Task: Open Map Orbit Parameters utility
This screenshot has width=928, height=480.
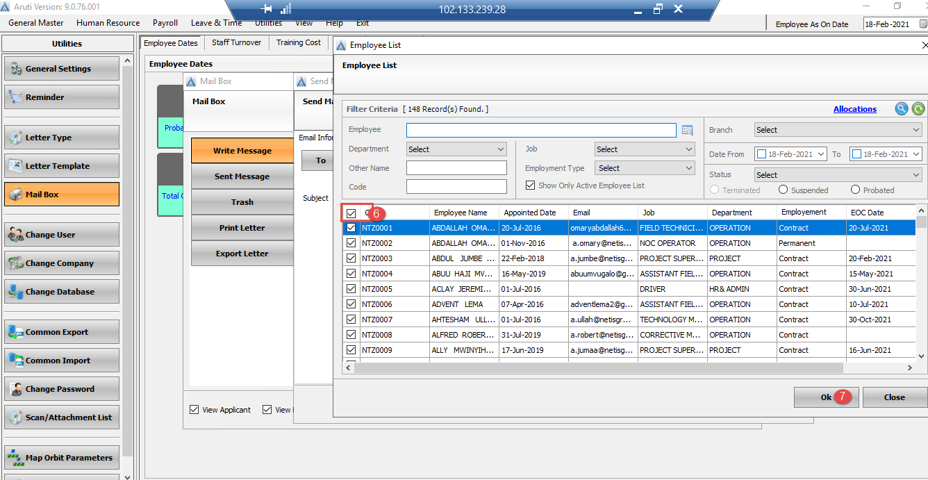Action: [x=61, y=457]
